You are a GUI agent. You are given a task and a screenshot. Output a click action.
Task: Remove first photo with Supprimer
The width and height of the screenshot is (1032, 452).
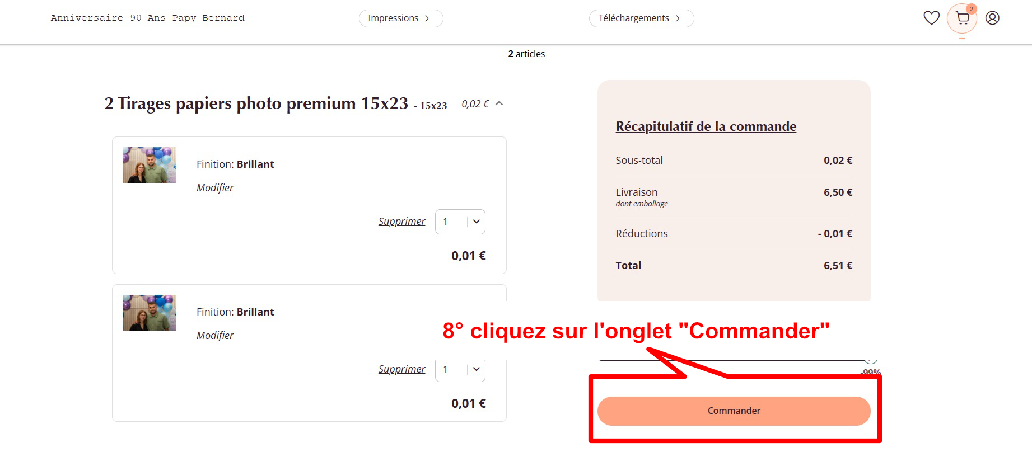pyautogui.click(x=401, y=222)
